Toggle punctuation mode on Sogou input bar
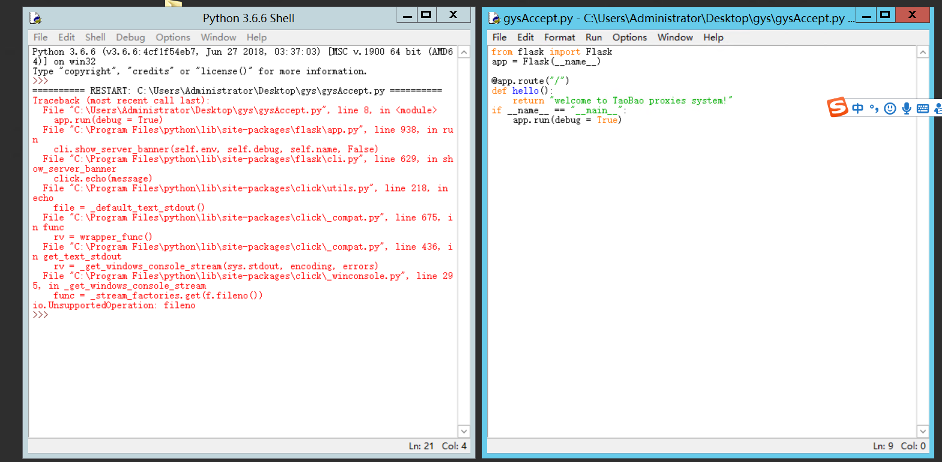This screenshot has height=462, width=942. click(874, 109)
